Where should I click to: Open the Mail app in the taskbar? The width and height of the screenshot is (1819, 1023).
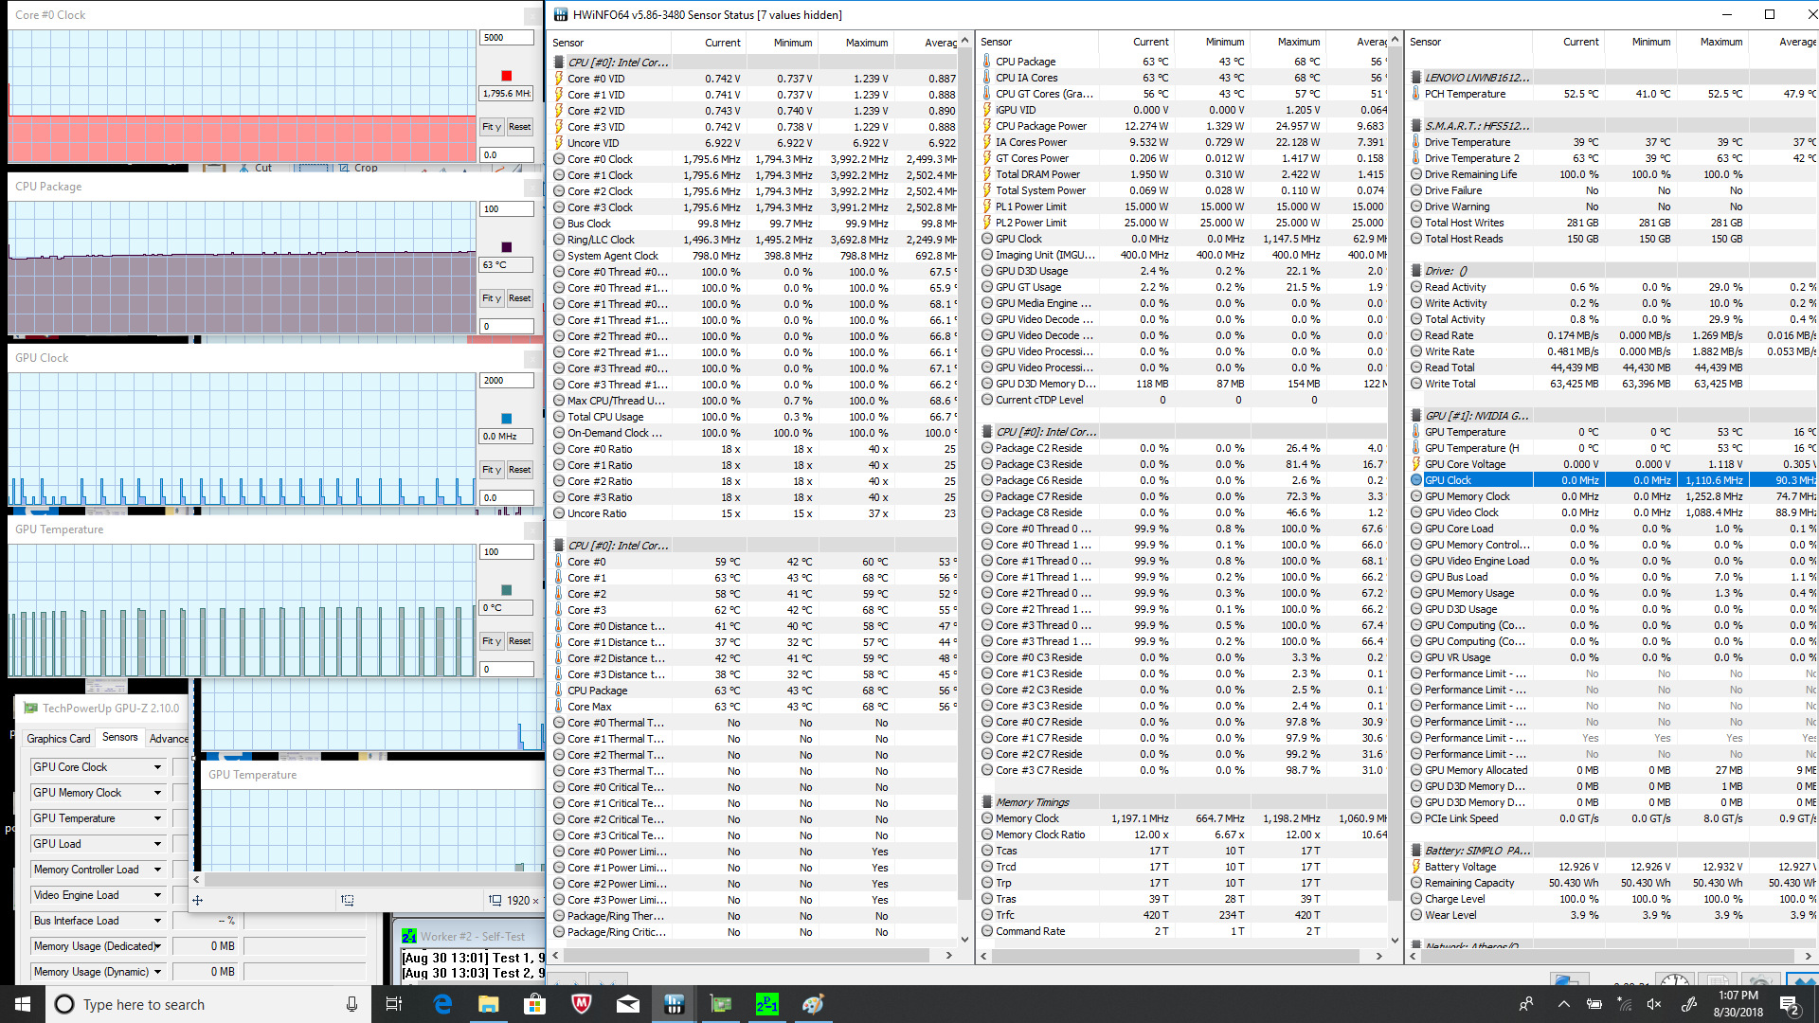pyautogui.click(x=627, y=1004)
